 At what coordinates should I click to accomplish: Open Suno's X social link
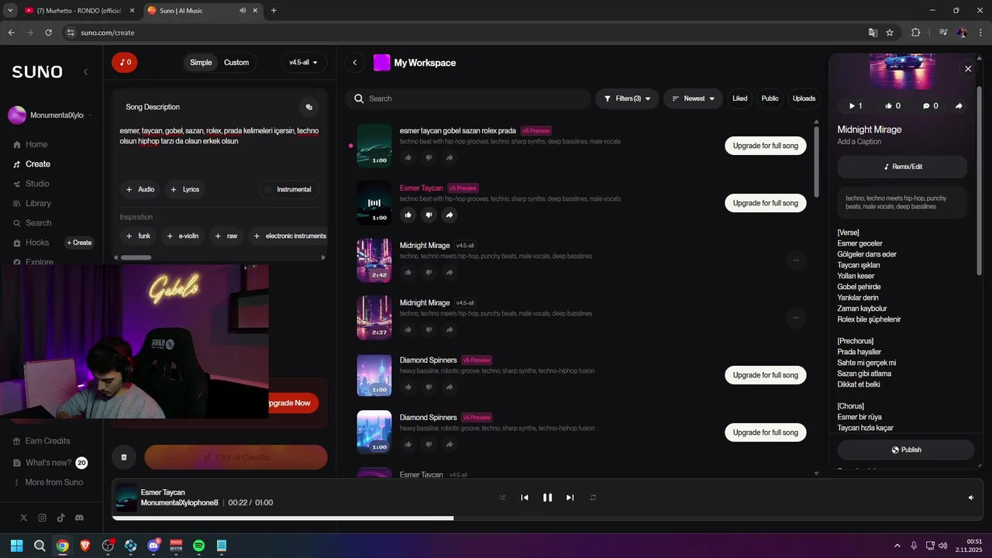[23, 518]
